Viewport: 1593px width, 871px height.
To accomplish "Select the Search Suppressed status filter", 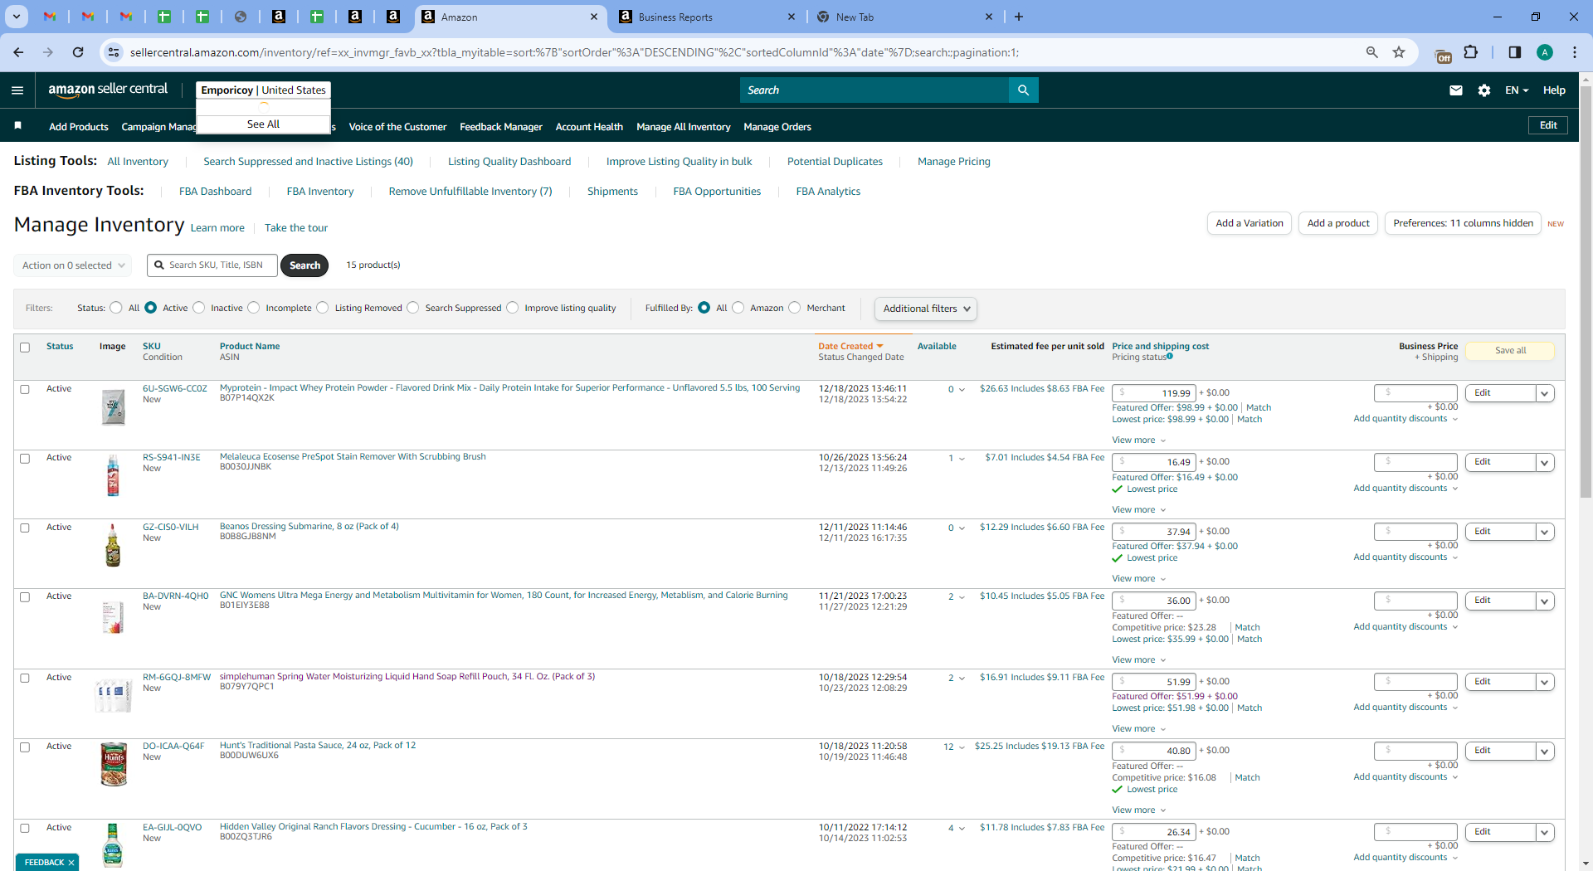I will pyautogui.click(x=413, y=308).
